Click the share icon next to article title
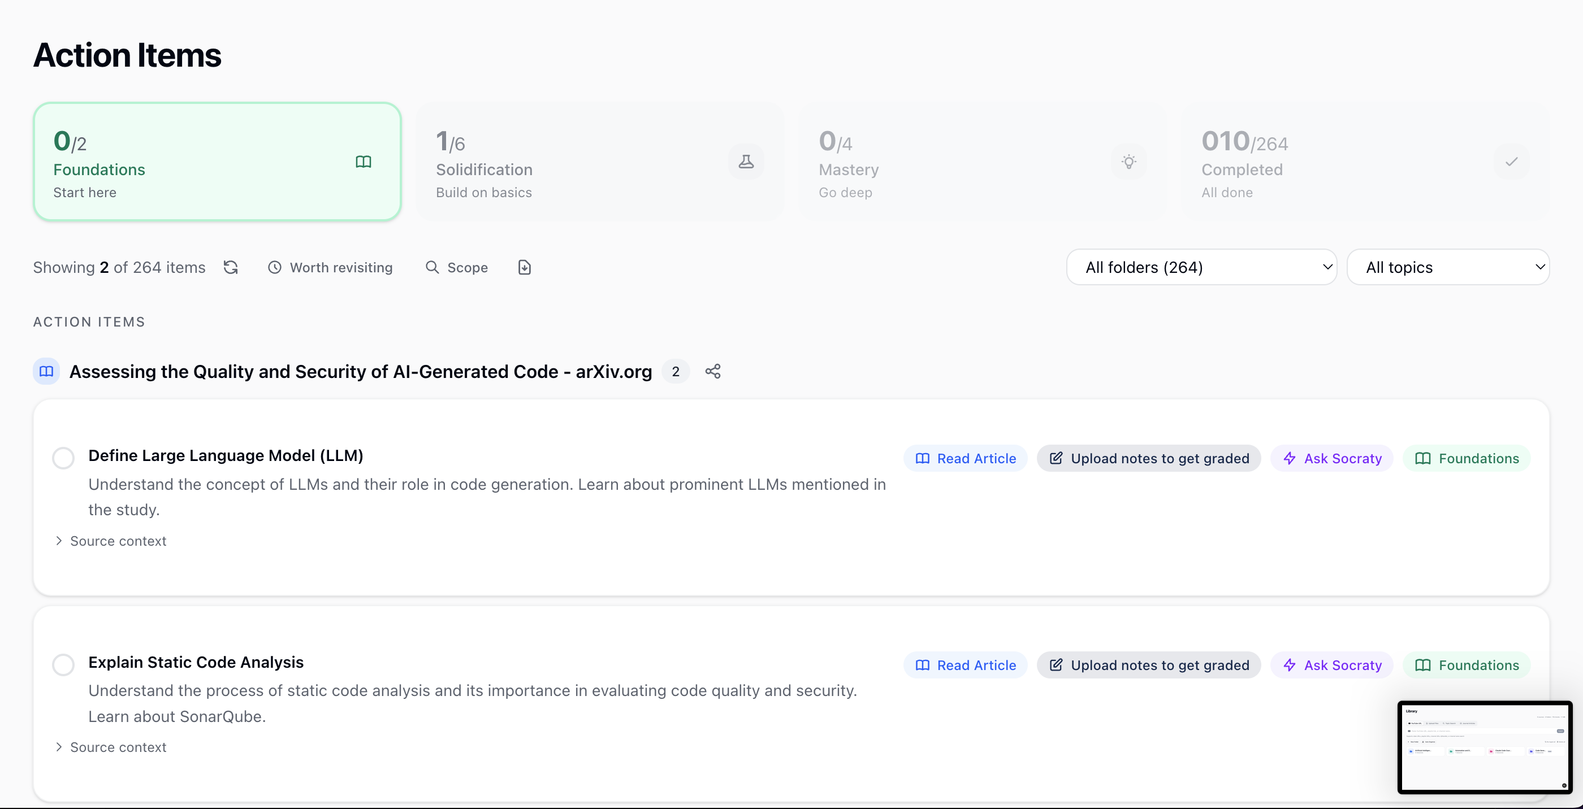This screenshot has width=1583, height=809. tap(713, 371)
